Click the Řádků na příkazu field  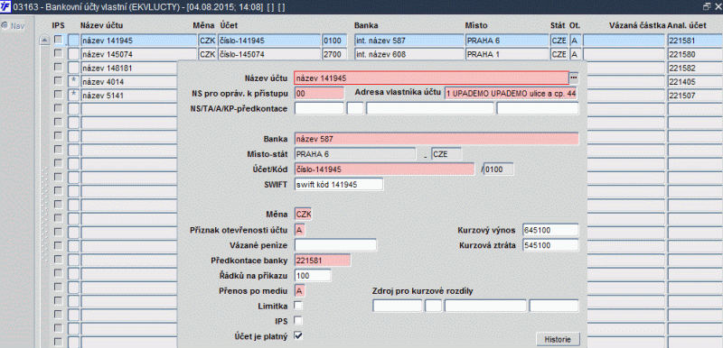point(313,276)
